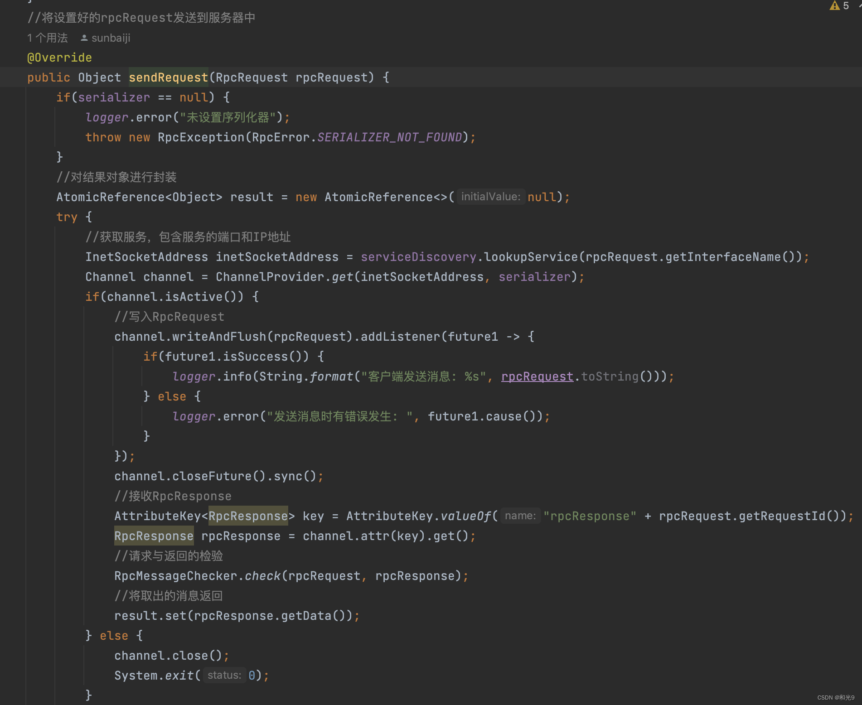Image resolution: width=862 pixels, height=705 pixels.
Task: Click the sunbaiji author hint
Action: click(111, 38)
